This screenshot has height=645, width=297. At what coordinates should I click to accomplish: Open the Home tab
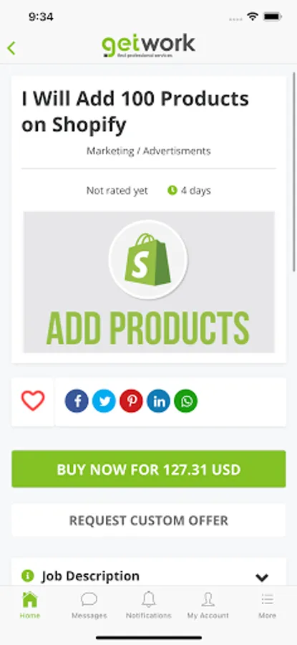[x=30, y=605]
